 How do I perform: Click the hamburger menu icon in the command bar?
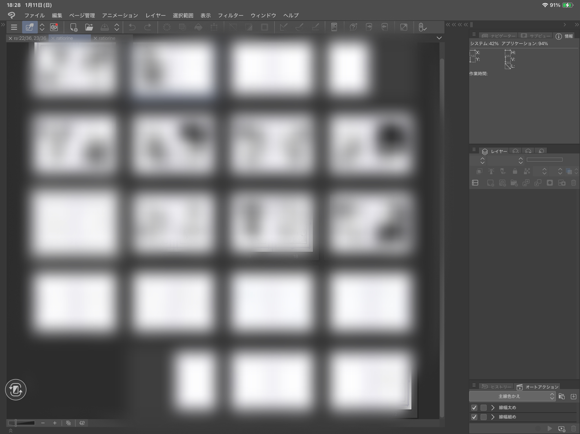(14, 27)
